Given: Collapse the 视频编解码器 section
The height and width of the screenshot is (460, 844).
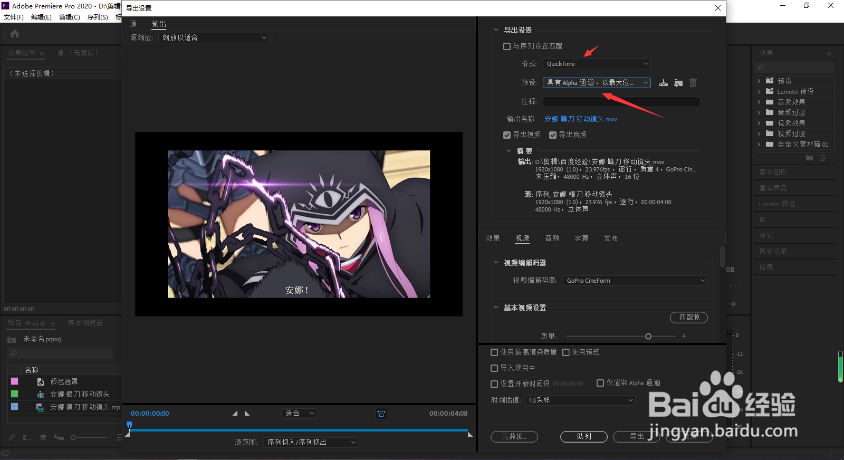Looking at the screenshot, I should click(x=496, y=263).
